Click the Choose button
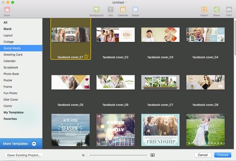The width and height of the screenshot is (236, 161). click(223, 155)
